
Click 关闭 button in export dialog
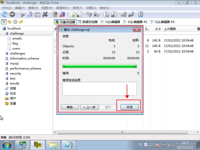(x=129, y=107)
